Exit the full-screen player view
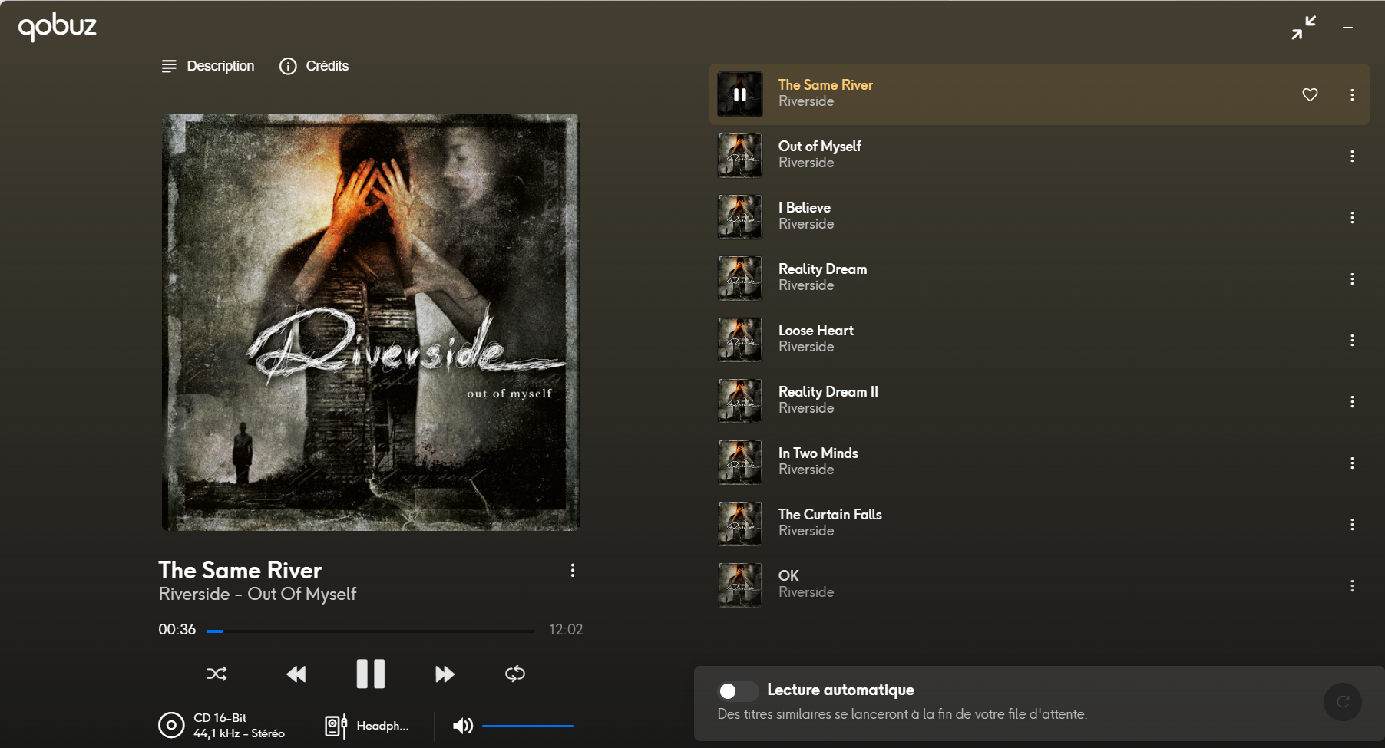 (1304, 28)
